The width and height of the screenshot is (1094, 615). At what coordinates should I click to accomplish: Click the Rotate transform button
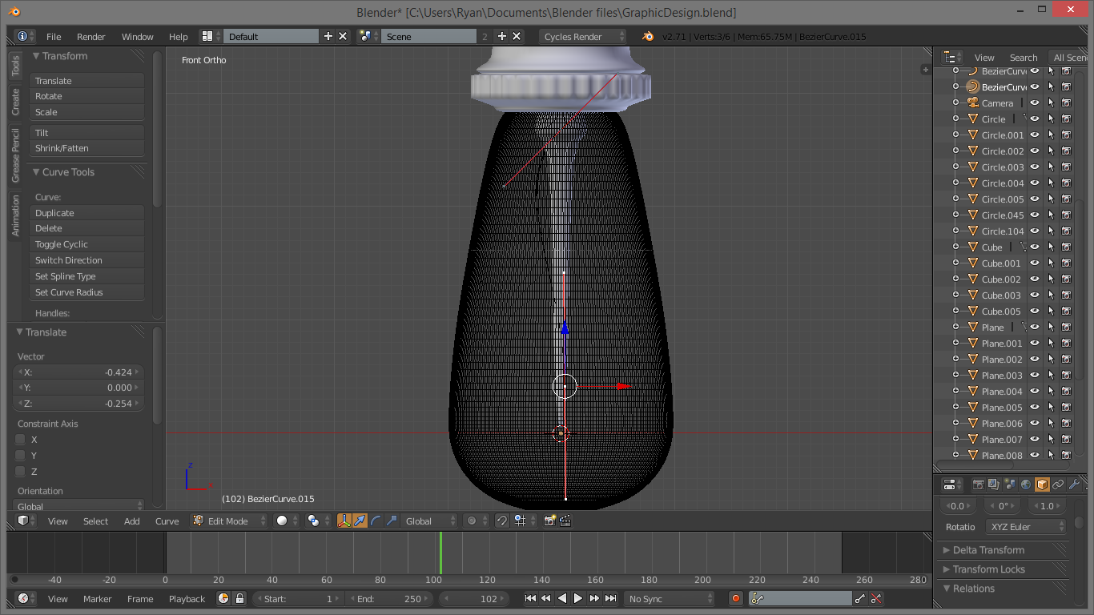pos(87,96)
